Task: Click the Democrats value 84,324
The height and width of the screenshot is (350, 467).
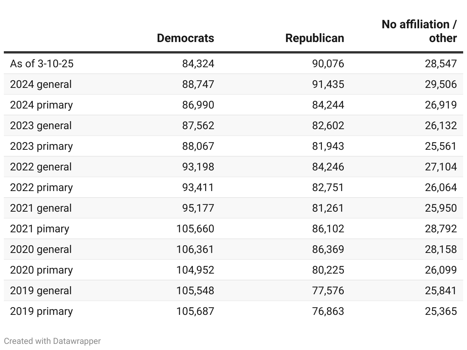Action: tap(198, 63)
